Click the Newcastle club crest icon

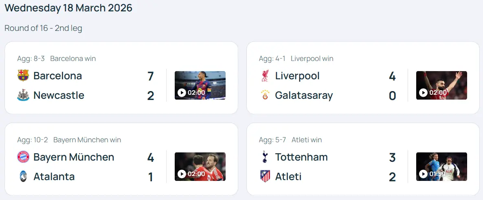pyautogui.click(x=23, y=95)
